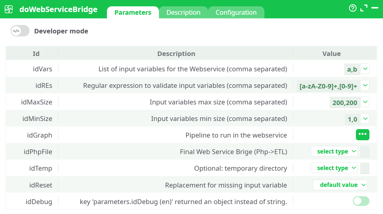Click the grey square beside idPhpFile's select type
Viewport: 383px width, 214px height.
pos(364,151)
